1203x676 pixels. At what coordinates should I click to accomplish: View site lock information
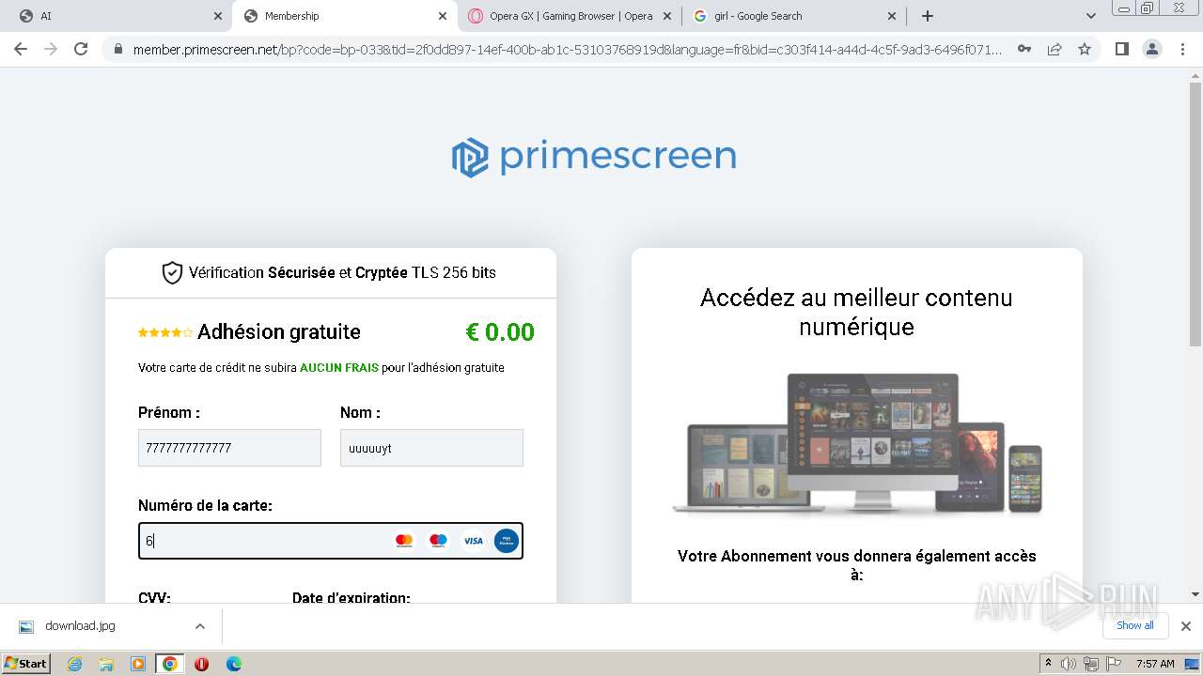coord(118,49)
